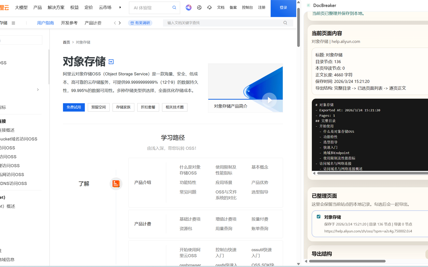Switch to the 开发参考 tab
Viewport: 428px width, 267px height.
69,23
